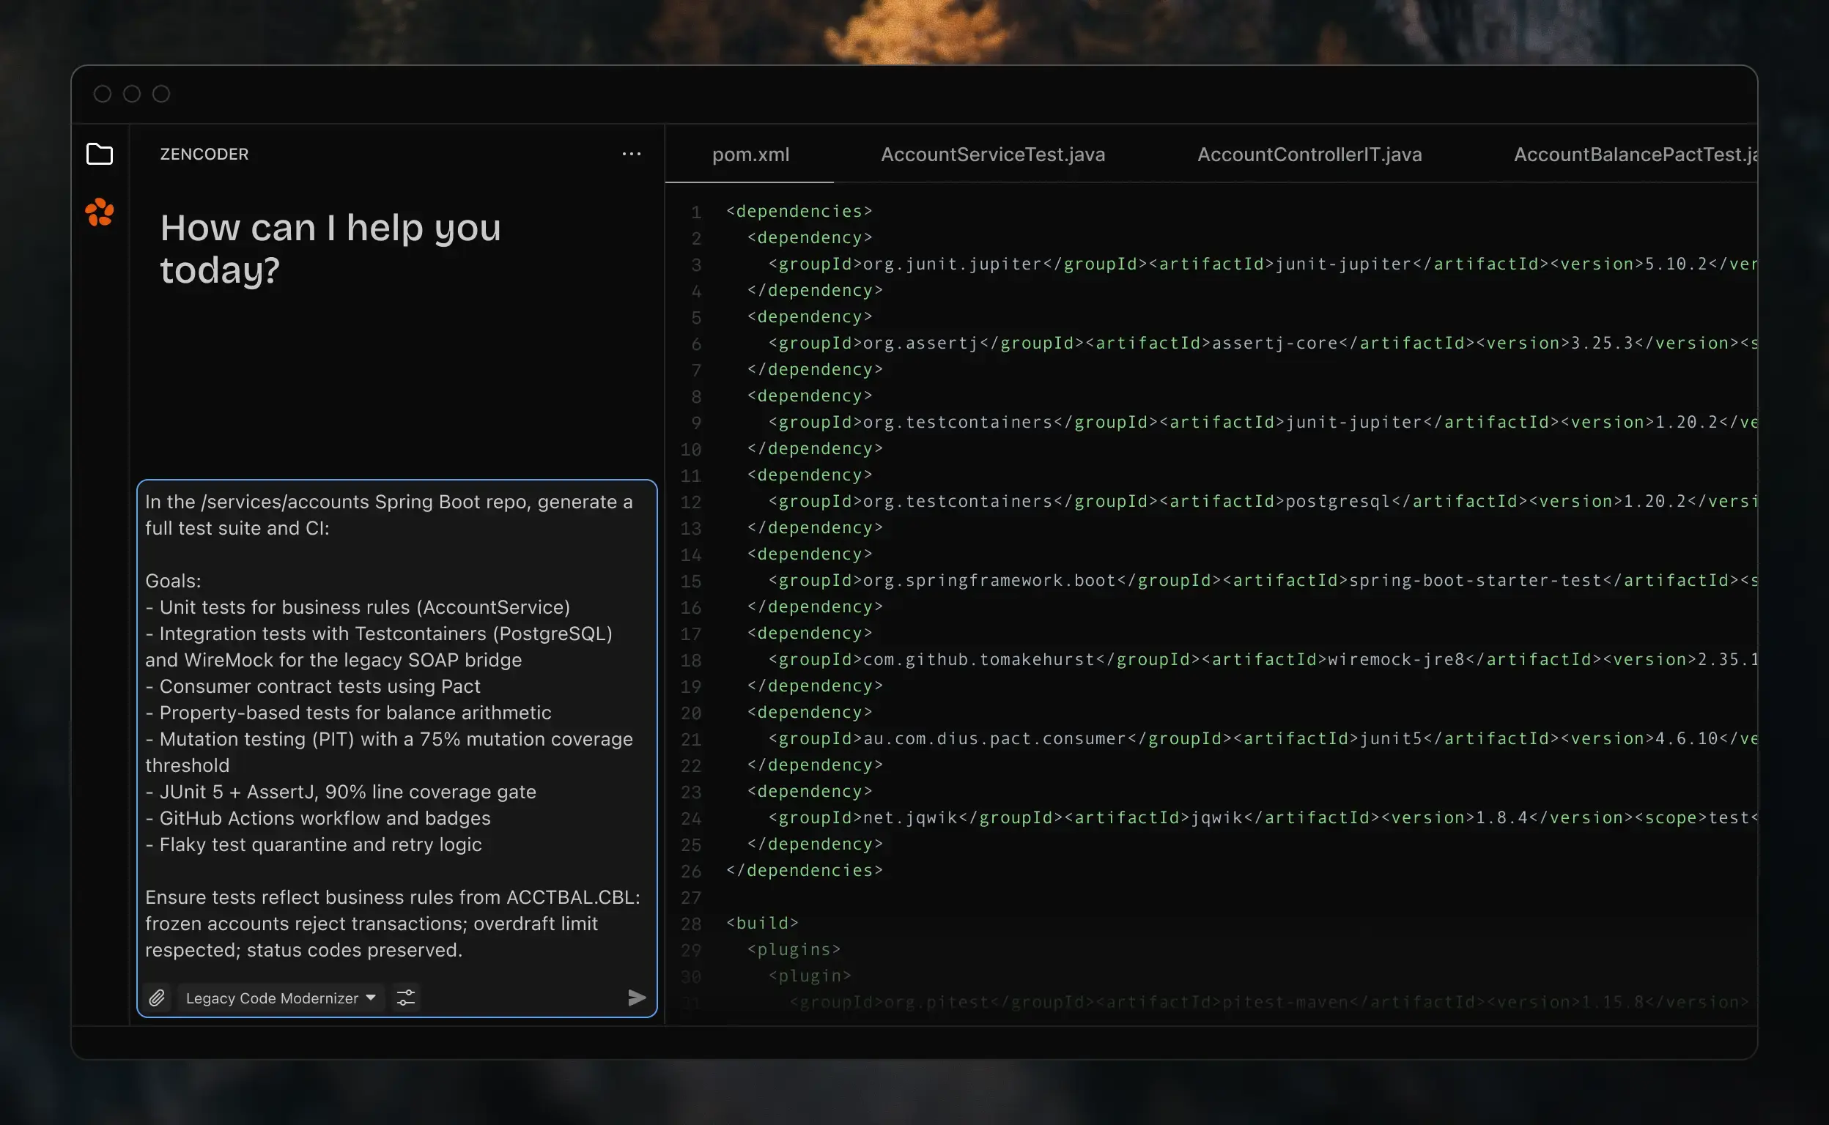The width and height of the screenshot is (1829, 1125).
Task: Click the second window control circle
Action: (x=132, y=94)
